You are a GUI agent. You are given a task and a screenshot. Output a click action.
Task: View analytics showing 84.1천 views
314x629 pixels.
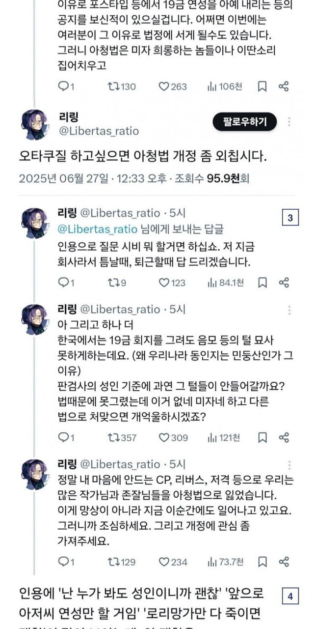coord(212,283)
